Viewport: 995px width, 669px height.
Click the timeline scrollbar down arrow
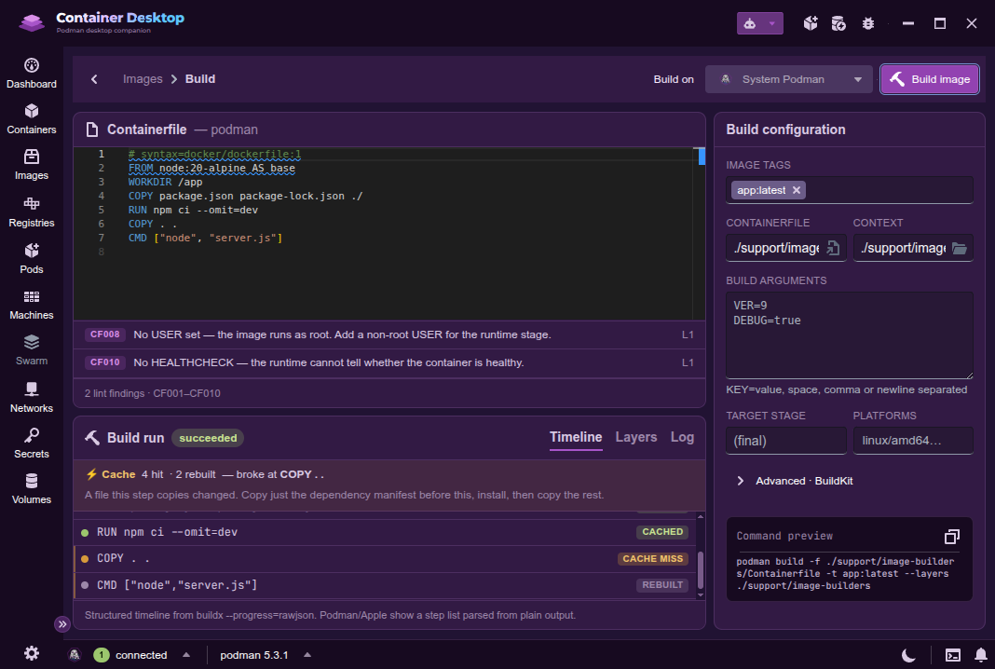701,594
